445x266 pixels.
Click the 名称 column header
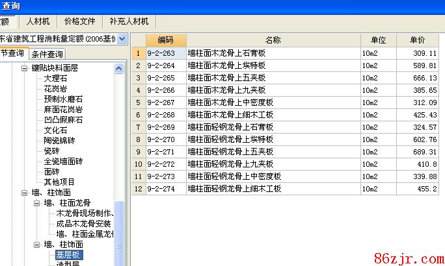tap(273, 40)
